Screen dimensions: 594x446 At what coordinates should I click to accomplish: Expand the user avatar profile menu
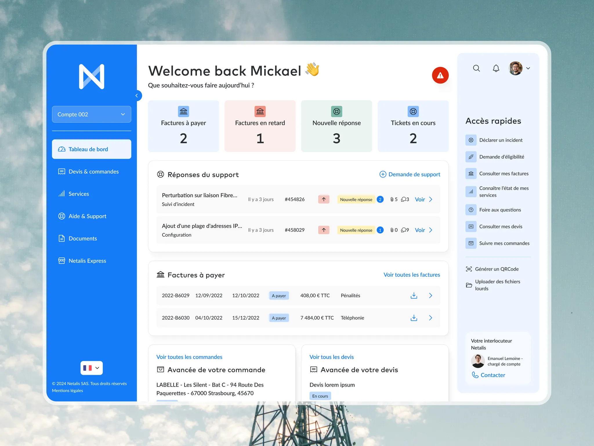[519, 68]
